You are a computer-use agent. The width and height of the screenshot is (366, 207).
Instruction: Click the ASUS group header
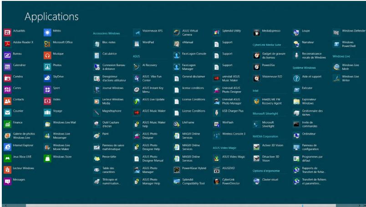click(136, 57)
